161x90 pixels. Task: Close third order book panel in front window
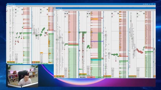coord(112,13)
